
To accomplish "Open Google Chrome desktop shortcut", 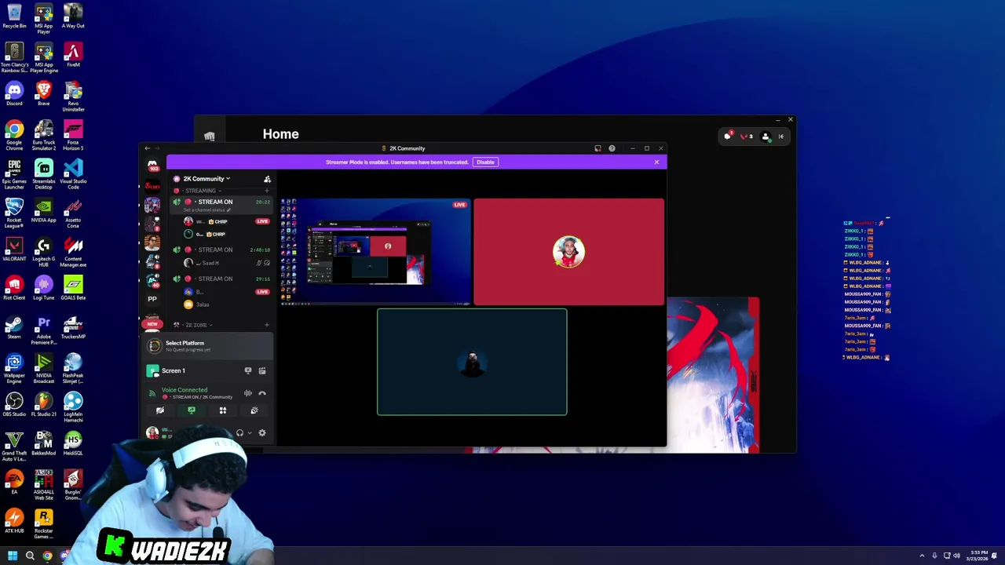I will tap(14, 135).
